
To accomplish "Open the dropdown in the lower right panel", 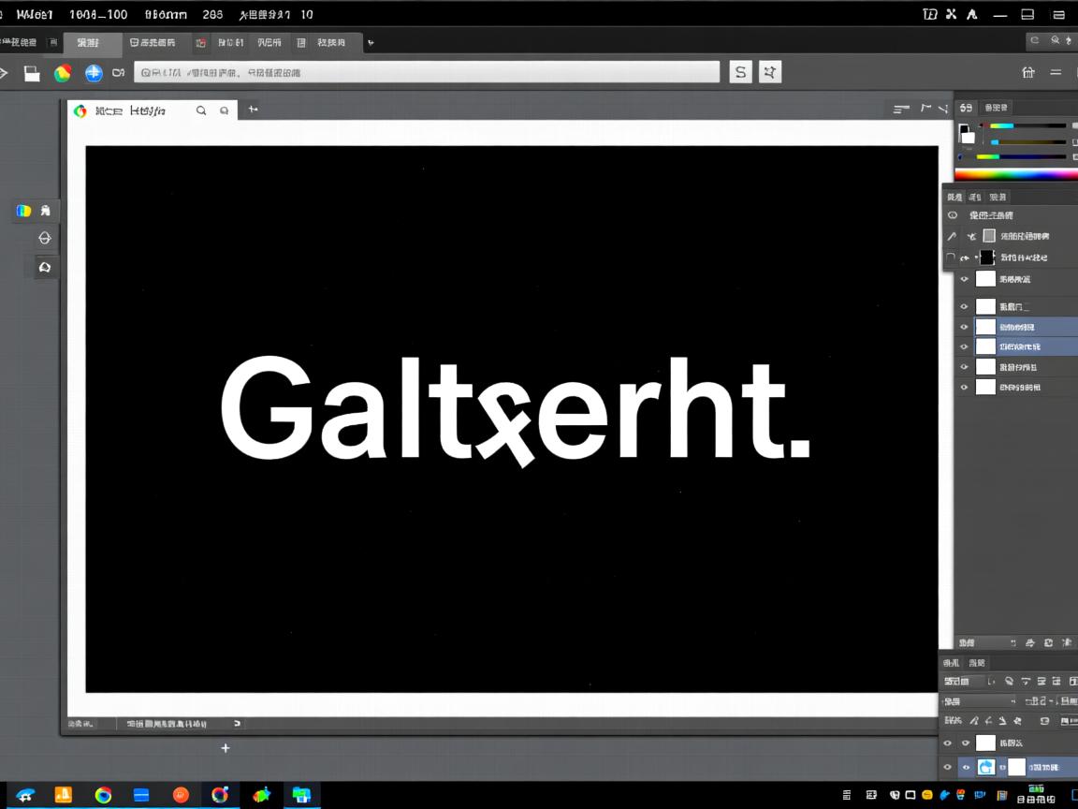I will [977, 700].
